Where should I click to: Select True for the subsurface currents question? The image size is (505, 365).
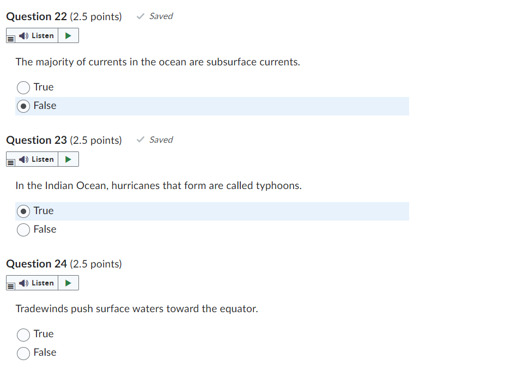pos(23,87)
